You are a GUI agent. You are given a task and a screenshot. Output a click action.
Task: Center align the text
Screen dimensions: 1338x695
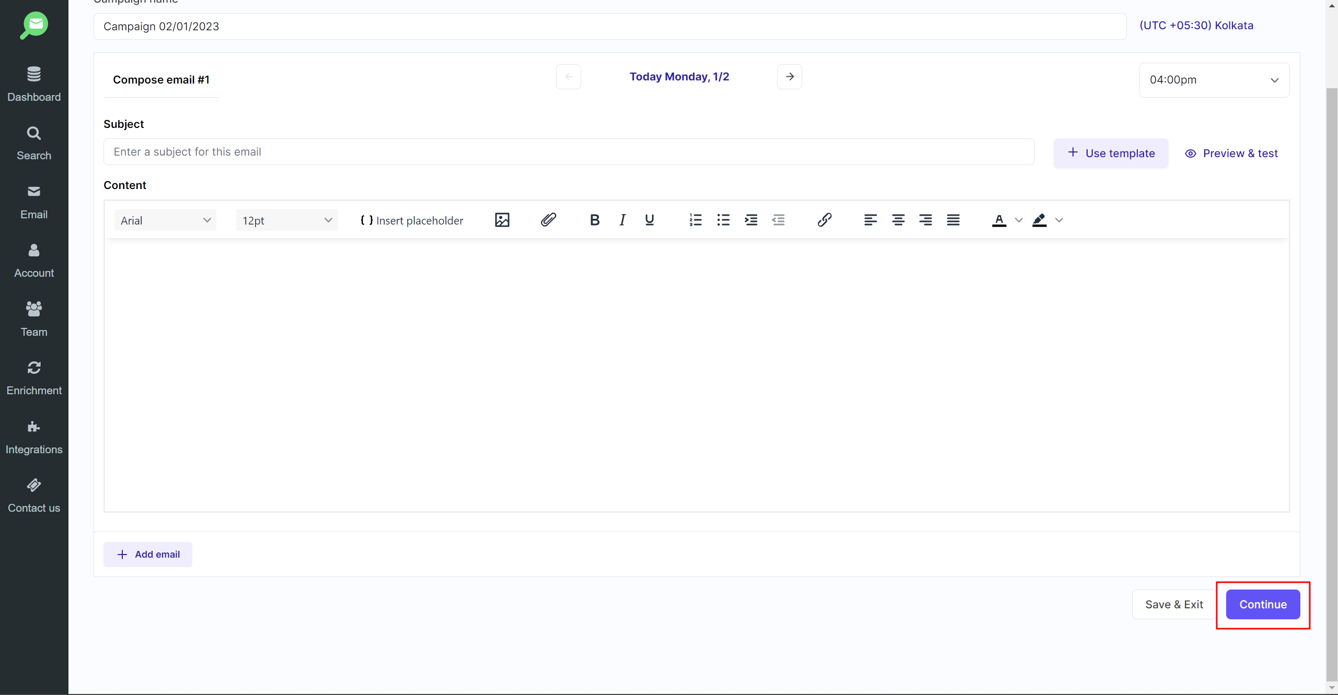tap(898, 220)
